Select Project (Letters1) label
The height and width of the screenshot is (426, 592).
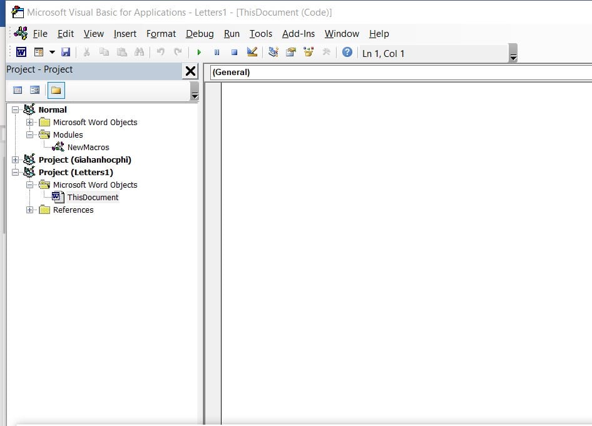[x=76, y=173]
